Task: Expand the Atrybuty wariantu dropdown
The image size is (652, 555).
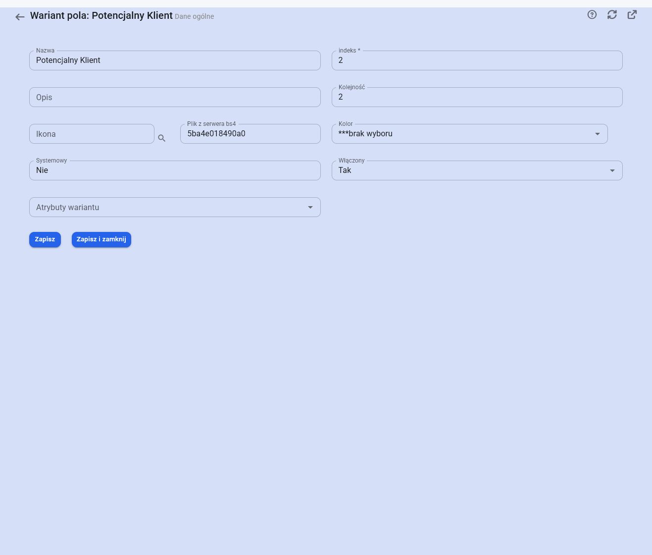Action: coord(175,207)
